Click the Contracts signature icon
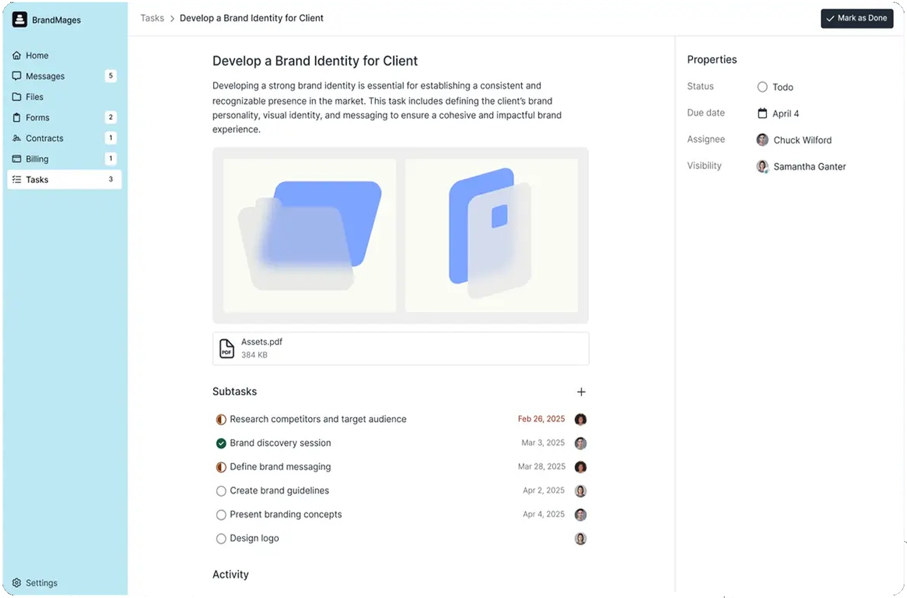This screenshot has width=907, height=598. point(17,138)
